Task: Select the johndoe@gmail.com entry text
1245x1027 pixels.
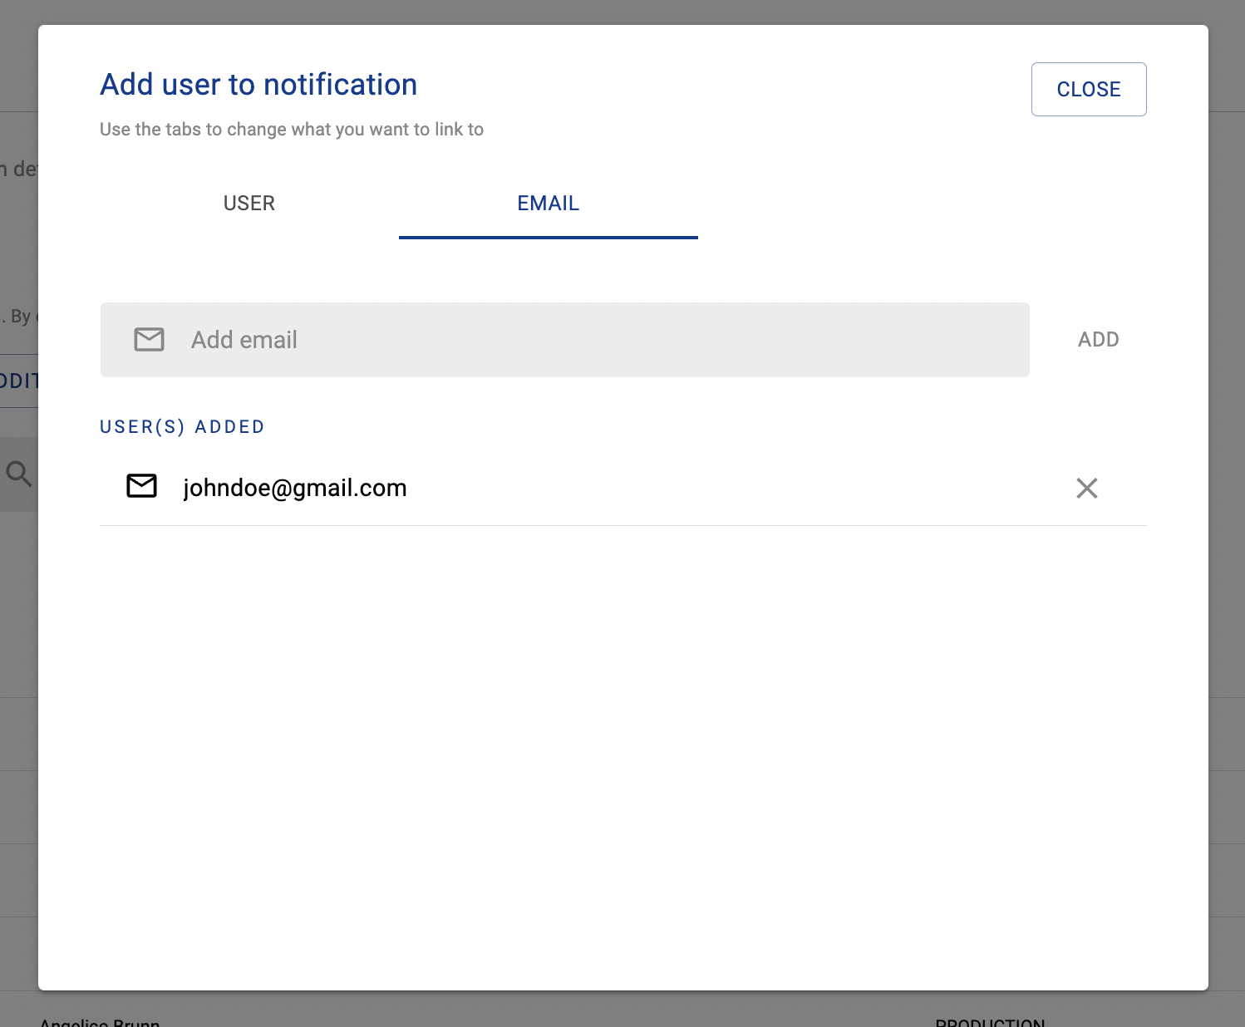Action: tap(294, 488)
